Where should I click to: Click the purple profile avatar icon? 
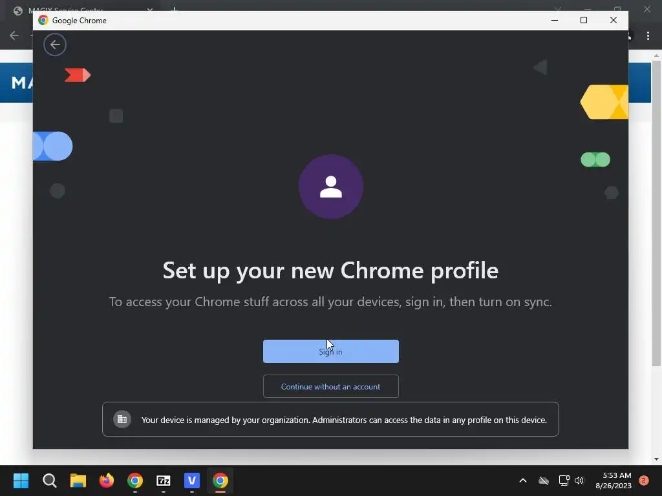(x=331, y=187)
